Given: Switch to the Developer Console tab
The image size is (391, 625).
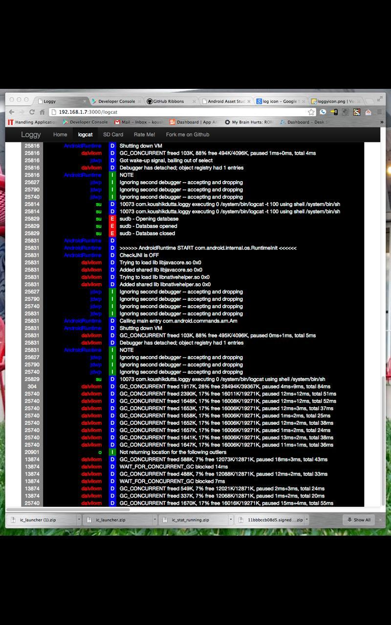Looking at the screenshot, I should [116, 101].
